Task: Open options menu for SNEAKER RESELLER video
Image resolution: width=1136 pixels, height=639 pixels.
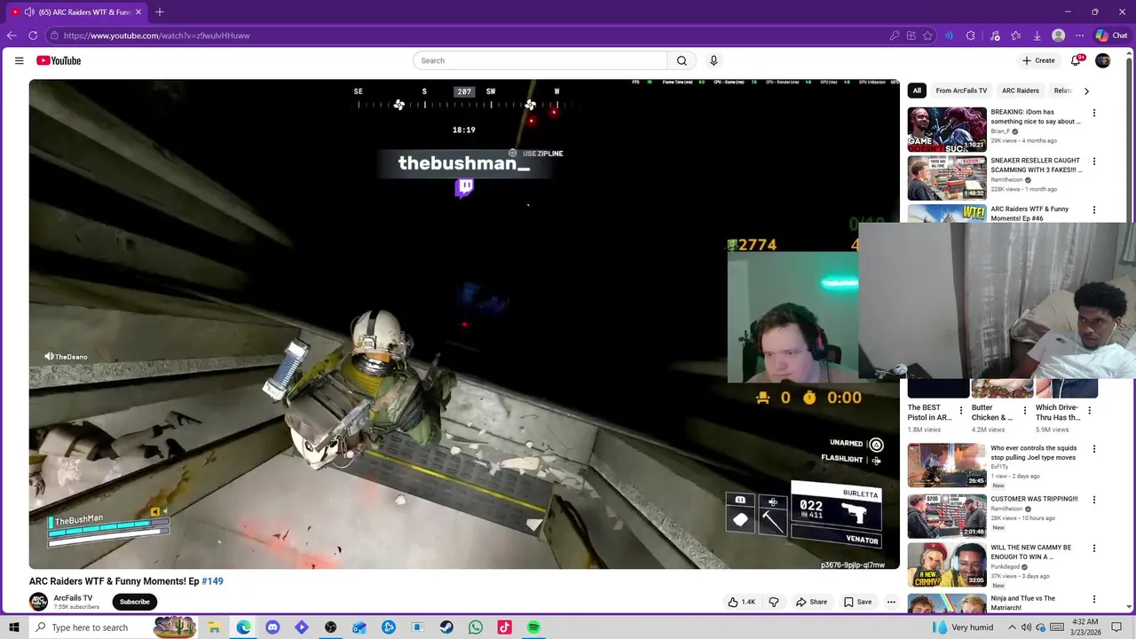Action: (1094, 162)
